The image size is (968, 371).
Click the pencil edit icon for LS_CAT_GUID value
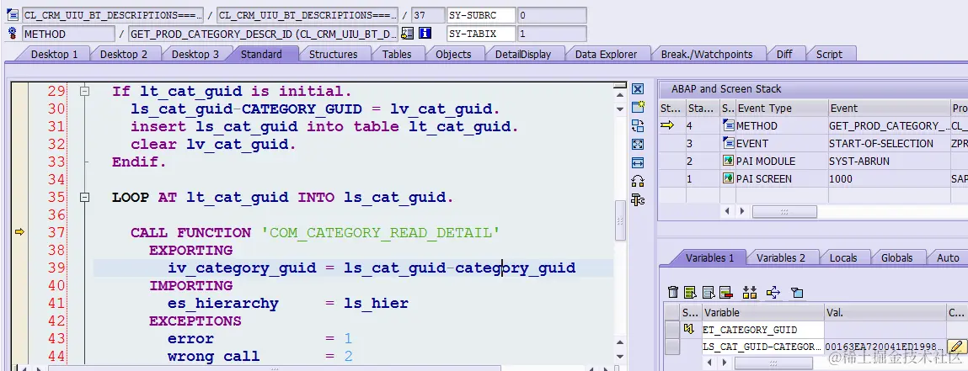coord(955,347)
